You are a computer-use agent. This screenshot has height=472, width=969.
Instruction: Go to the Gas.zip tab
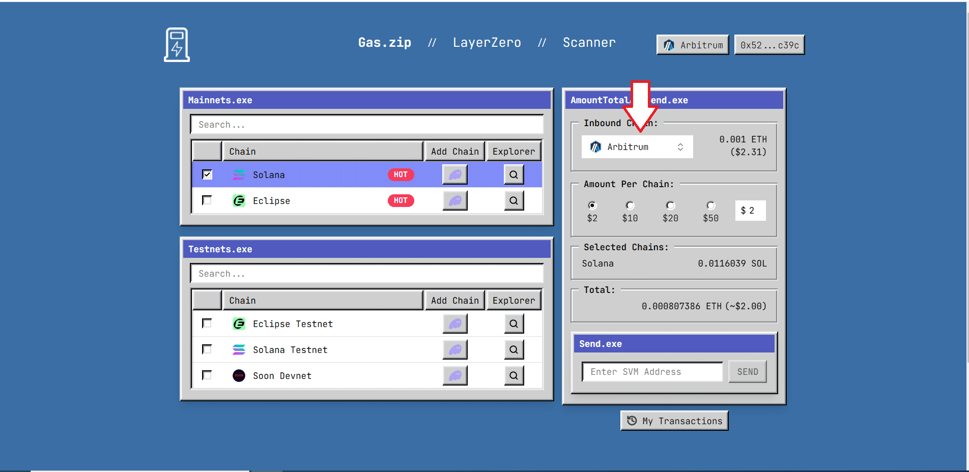tap(385, 43)
